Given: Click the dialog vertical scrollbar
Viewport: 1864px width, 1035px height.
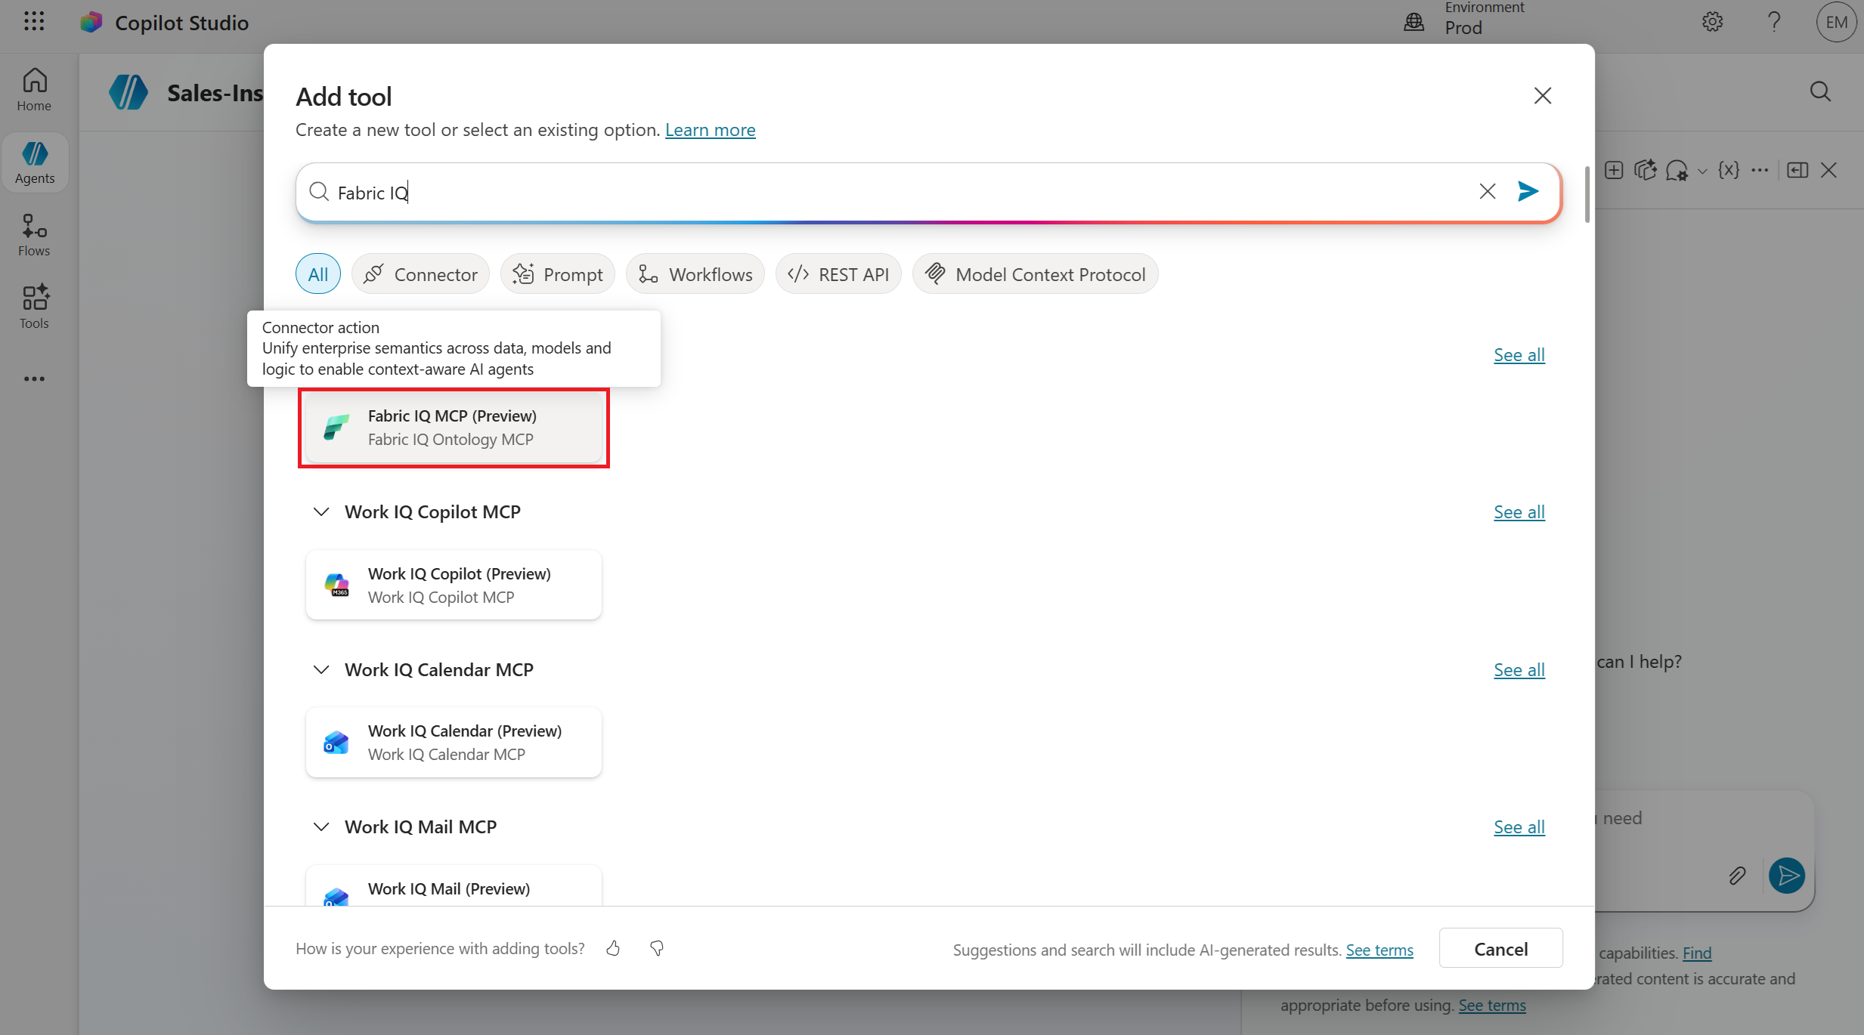Looking at the screenshot, I should pyautogui.click(x=1587, y=193).
